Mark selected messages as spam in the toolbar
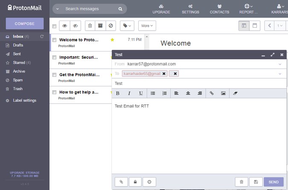 point(111,26)
